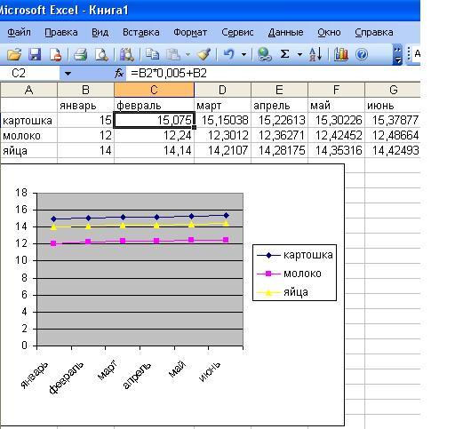
Task: Open the Вставка menu
Action: [x=140, y=32]
